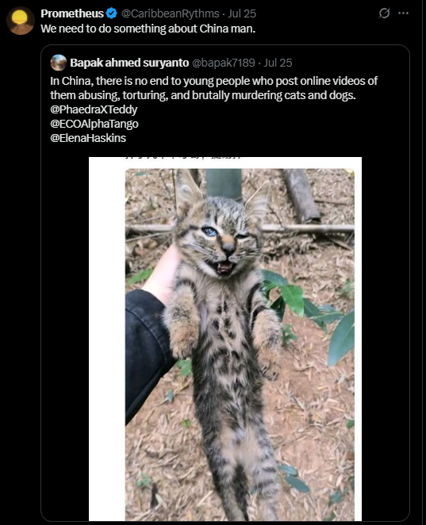Open the Jul 25 timestamp of main tweet
The height and width of the screenshot is (525, 426).
[x=242, y=13]
